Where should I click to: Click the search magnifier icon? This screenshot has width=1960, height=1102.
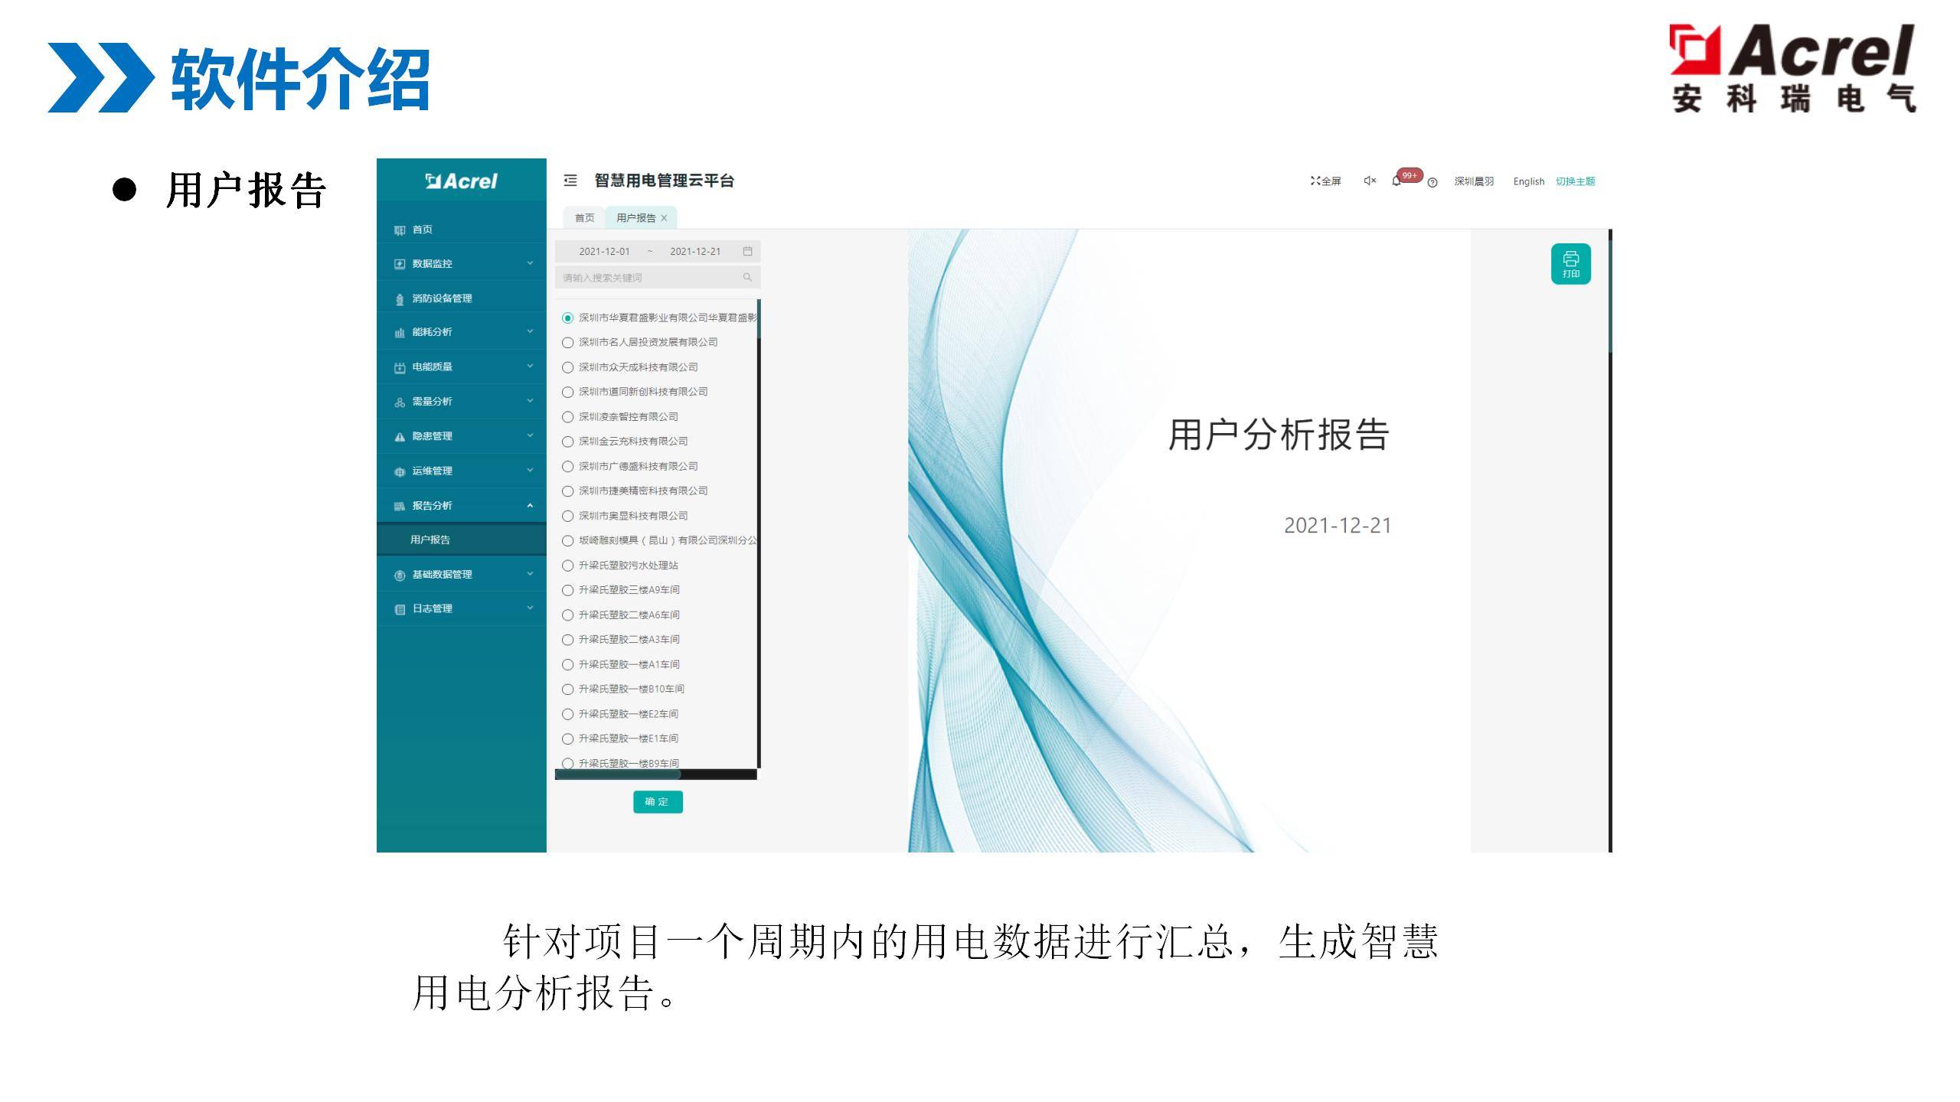point(747,277)
